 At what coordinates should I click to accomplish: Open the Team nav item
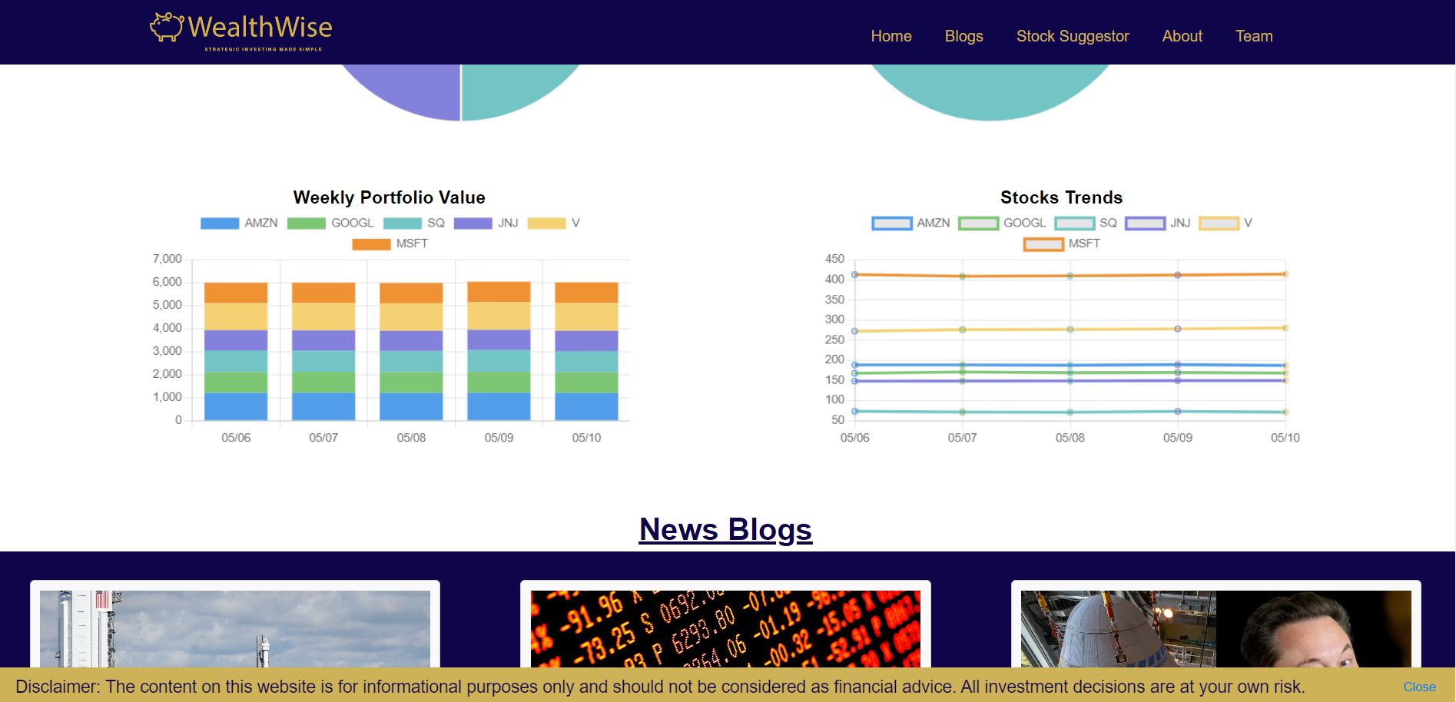[x=1254, y=36]
